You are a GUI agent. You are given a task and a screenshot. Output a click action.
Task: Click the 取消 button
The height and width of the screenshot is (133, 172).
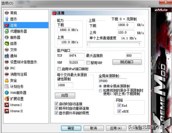(x=93, y=128)
